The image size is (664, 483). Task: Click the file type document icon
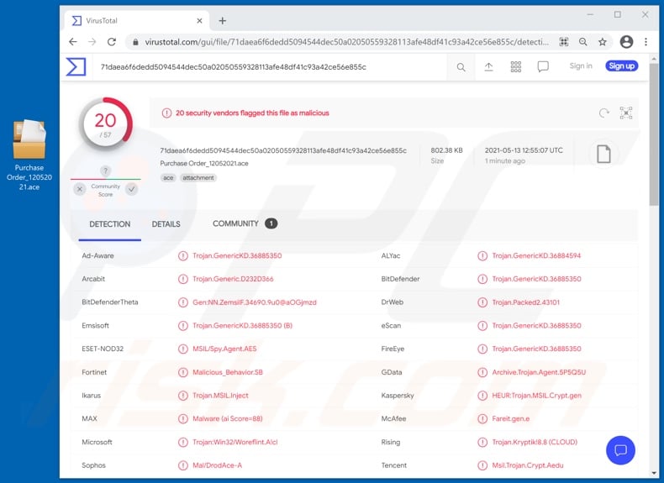click(603, 154)
